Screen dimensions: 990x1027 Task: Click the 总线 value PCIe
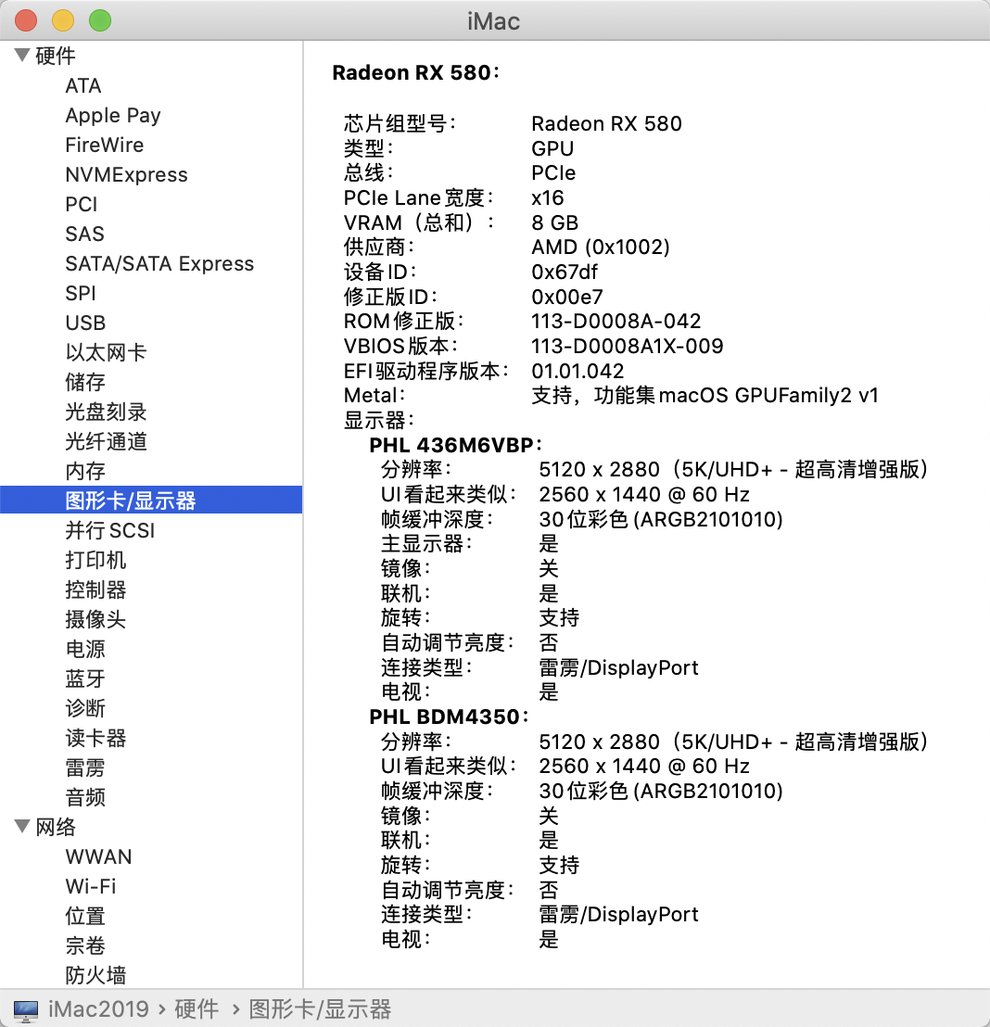tap(553, 173)
